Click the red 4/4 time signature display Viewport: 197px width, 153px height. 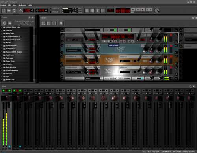click(41, 11)
